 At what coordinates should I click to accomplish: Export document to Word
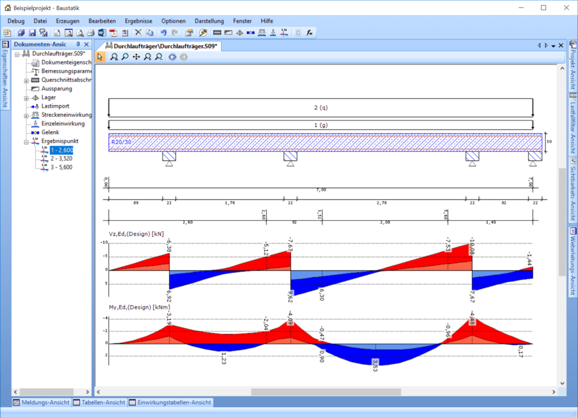point(102,33)
